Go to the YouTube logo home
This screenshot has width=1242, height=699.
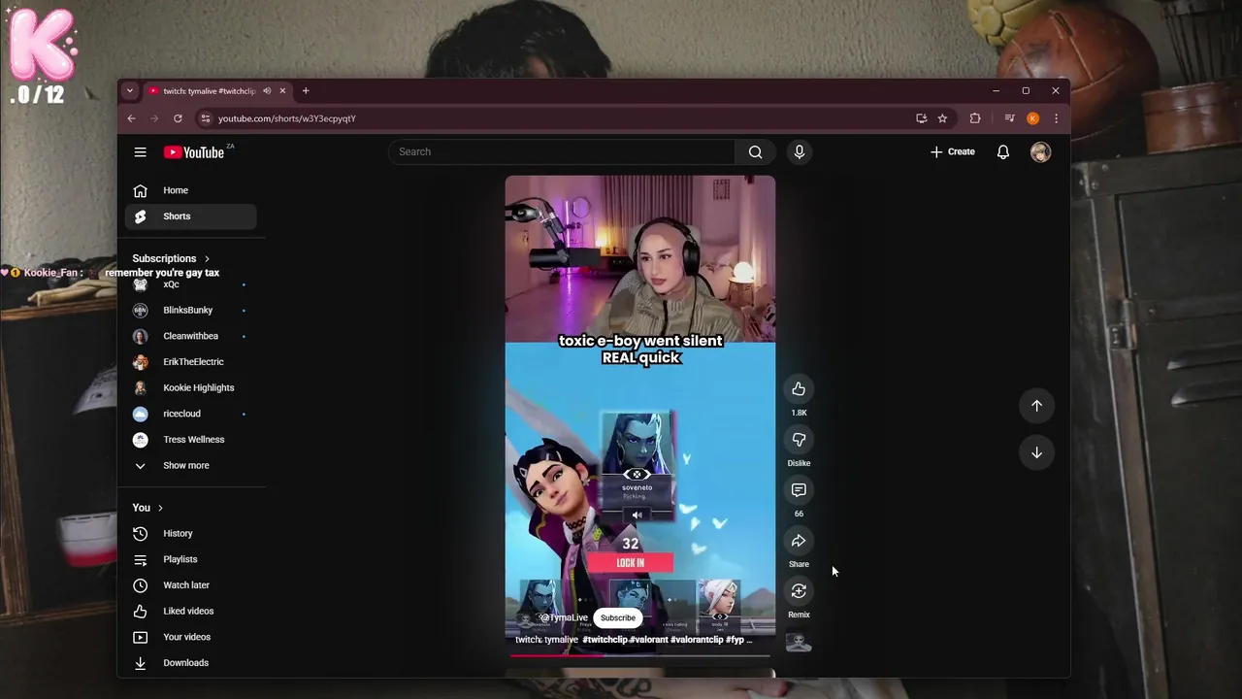tap(194, 152)
